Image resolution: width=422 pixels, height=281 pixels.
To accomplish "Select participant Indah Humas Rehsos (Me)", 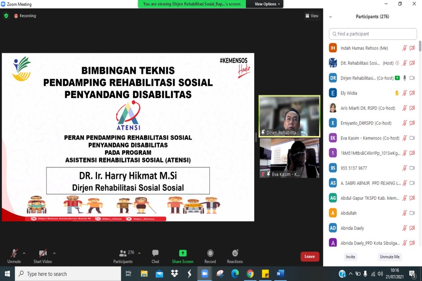I will (x=373, y=48).
